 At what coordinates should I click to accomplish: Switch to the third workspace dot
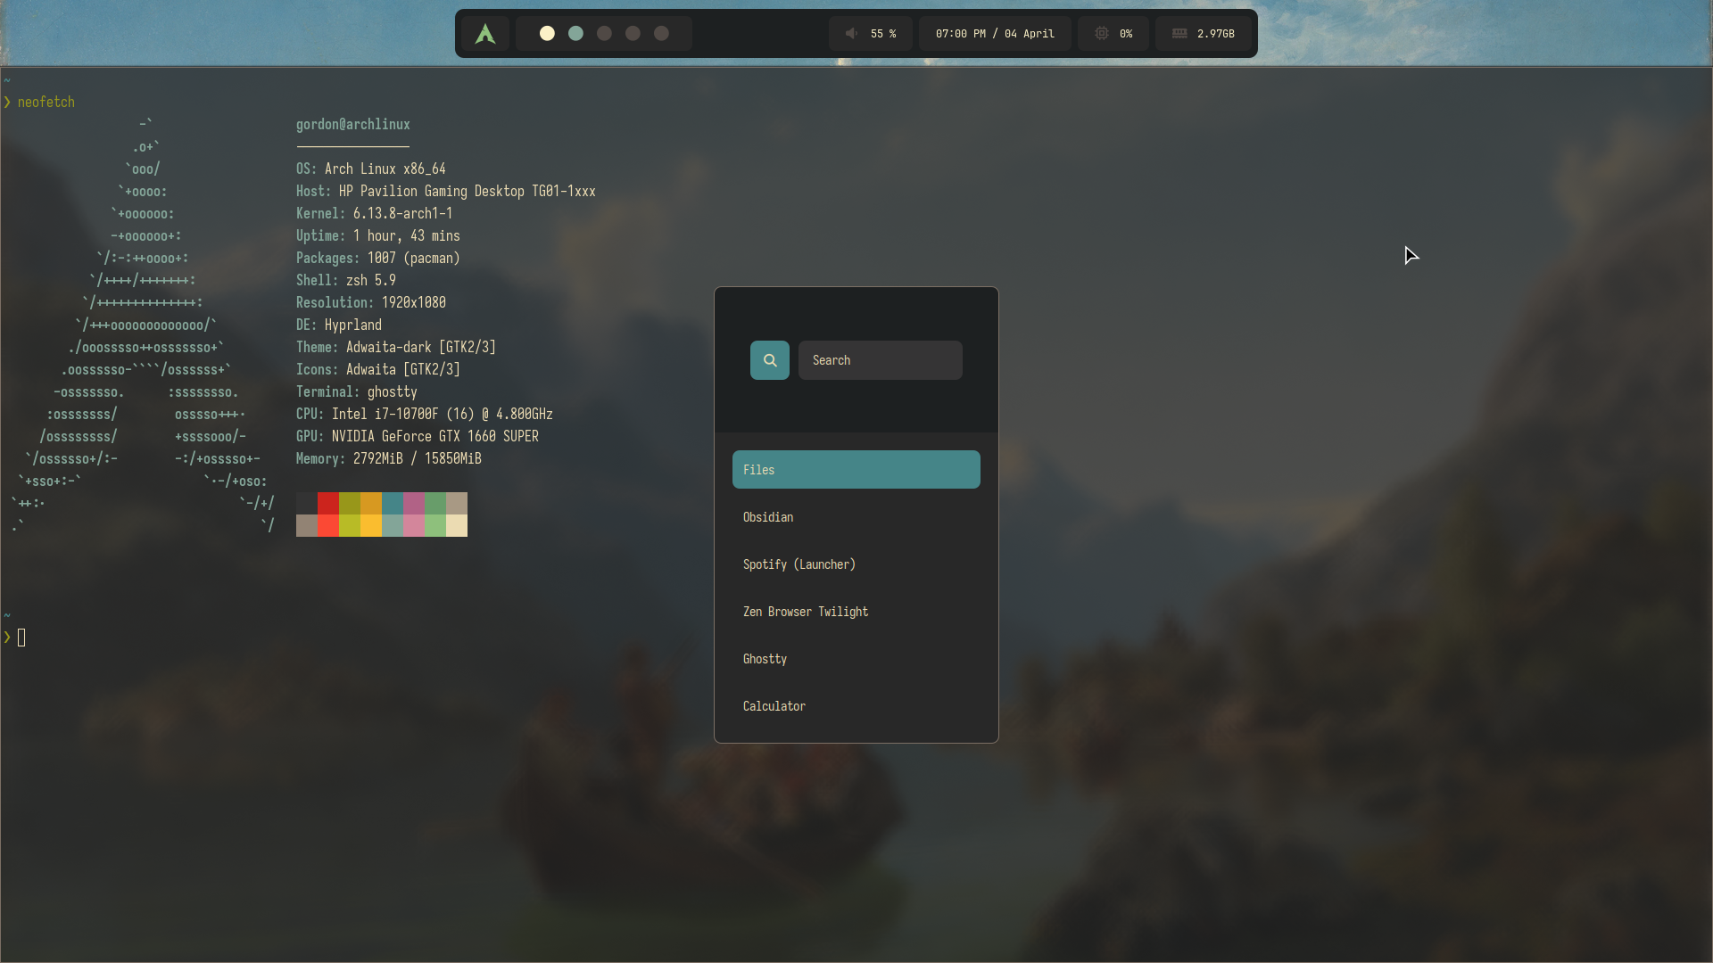[604, 33]
